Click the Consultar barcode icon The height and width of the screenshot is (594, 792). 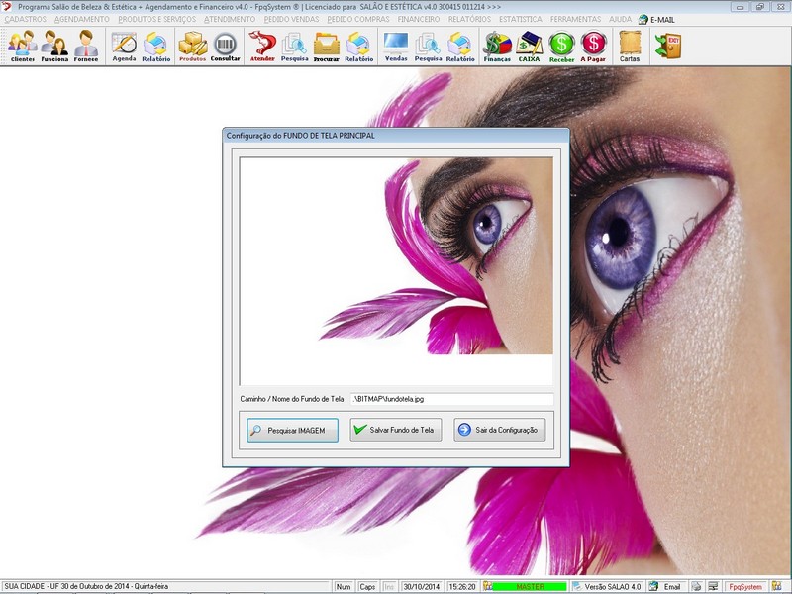[226, 46]
